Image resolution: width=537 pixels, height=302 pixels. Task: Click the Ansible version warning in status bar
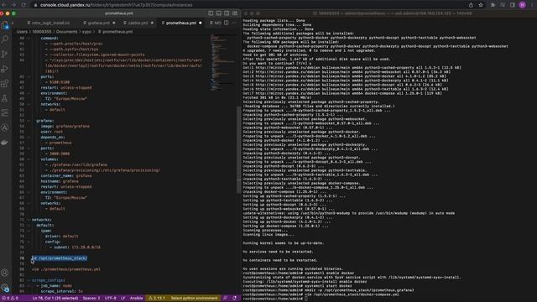tap(157, 299)
